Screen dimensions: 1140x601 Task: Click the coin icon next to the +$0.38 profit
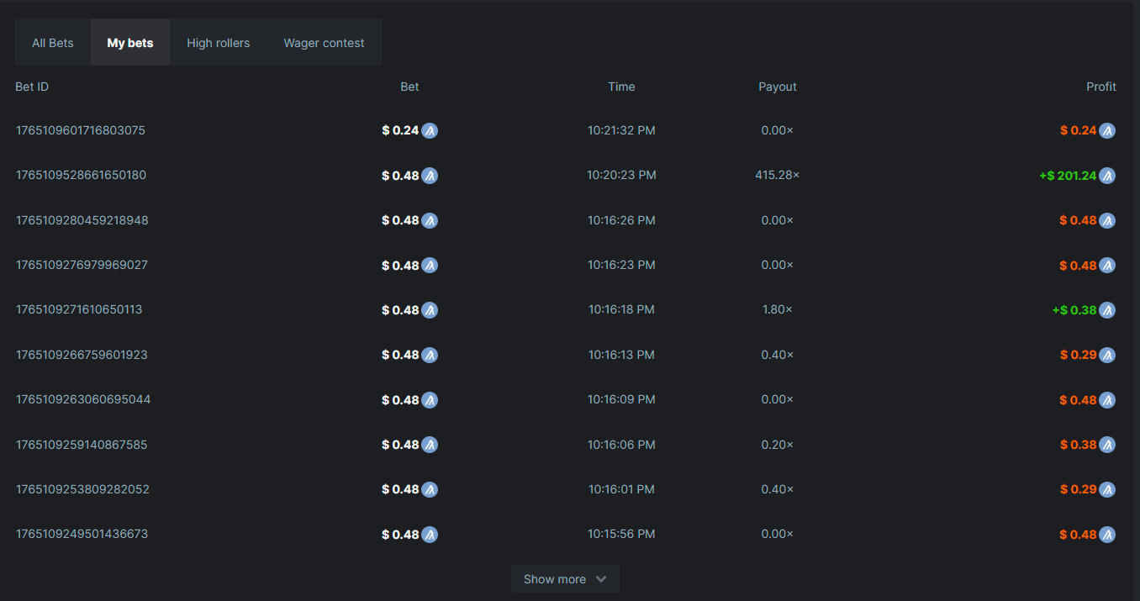(1107, 310)
